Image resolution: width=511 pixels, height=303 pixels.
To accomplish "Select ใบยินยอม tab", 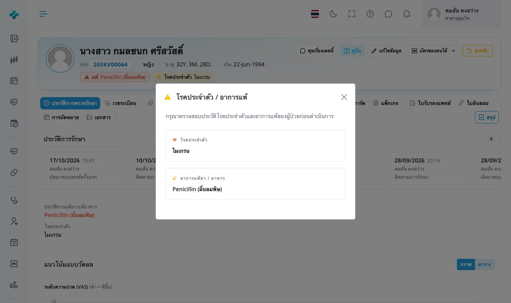I will click(474, 103).
